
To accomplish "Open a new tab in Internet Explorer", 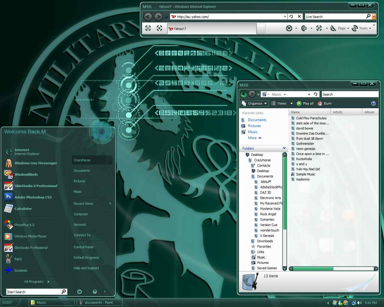I will point(261,29).
